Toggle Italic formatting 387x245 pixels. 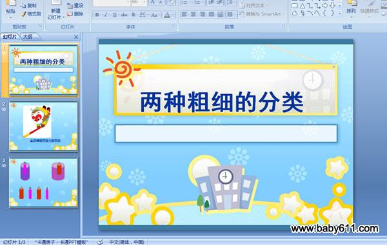point(106,15)
